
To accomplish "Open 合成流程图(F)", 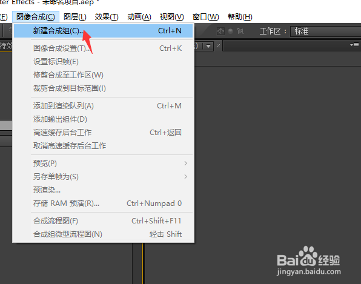I will pos(103,221).
